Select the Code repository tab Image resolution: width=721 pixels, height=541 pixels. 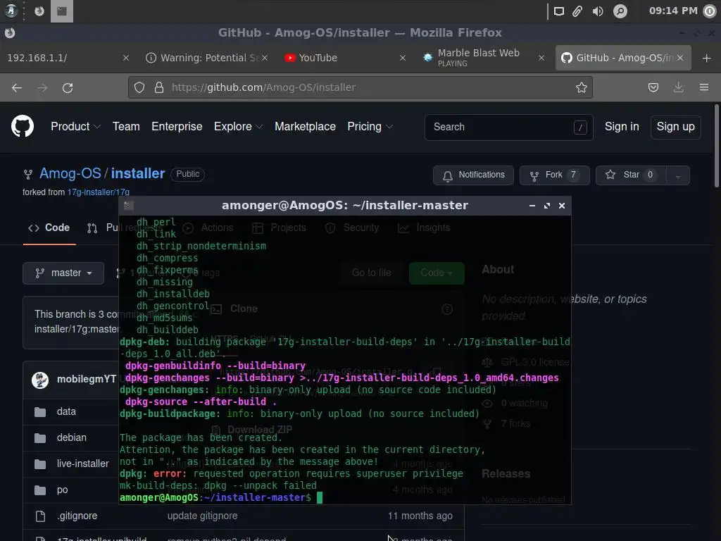point(49,228)
